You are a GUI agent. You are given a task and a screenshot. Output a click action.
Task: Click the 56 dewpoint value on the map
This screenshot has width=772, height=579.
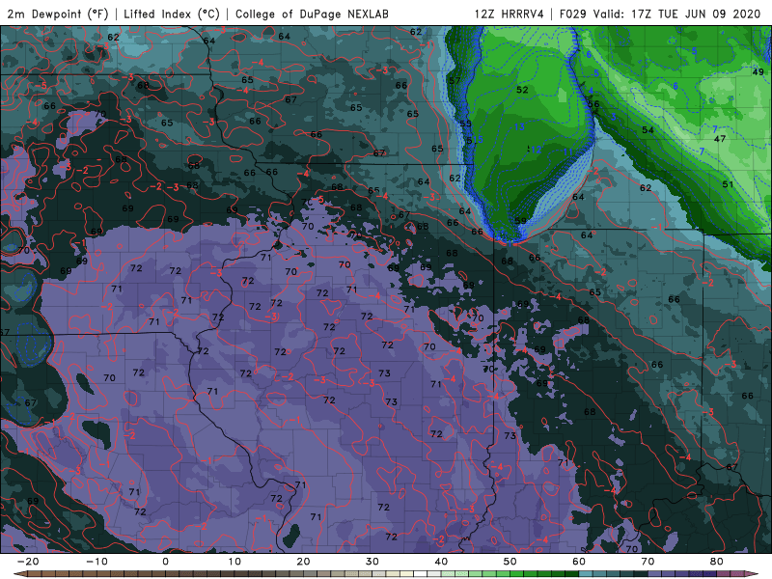[x=593, y=104]
